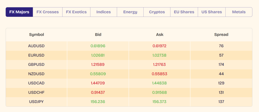Image resolution: width=259 pixels, height=112 pixels.
Task: Switch to the Indices tab
Action: point(103,12)
